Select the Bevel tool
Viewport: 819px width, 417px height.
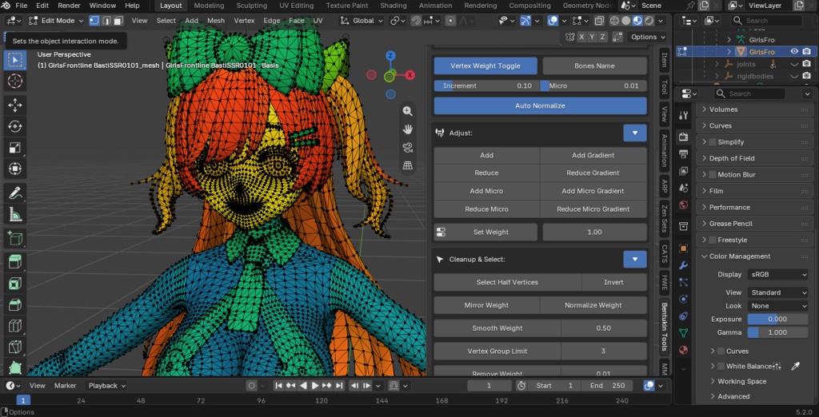(x=15, y=304)
